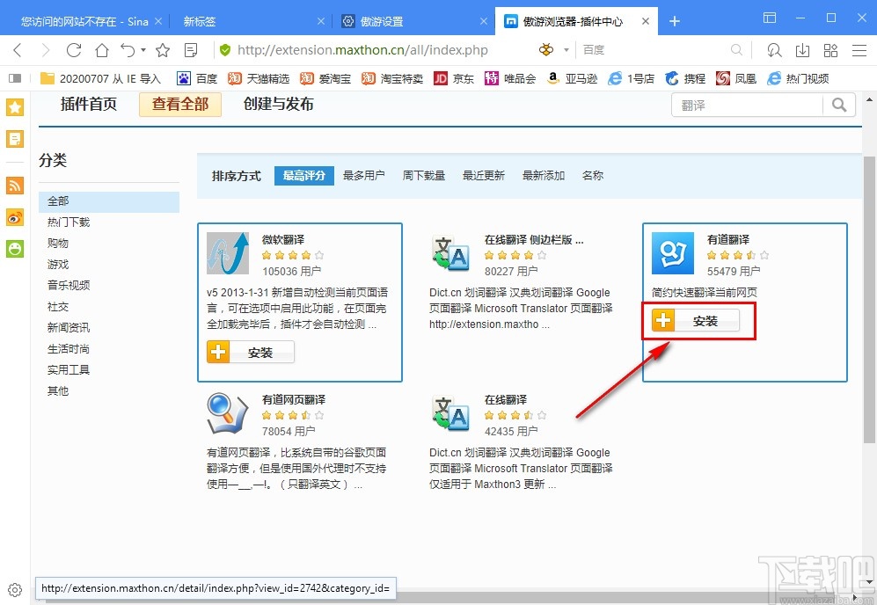877x605 pixels.
Task: Go to home page icon
Action: click(x=102, y=50)
